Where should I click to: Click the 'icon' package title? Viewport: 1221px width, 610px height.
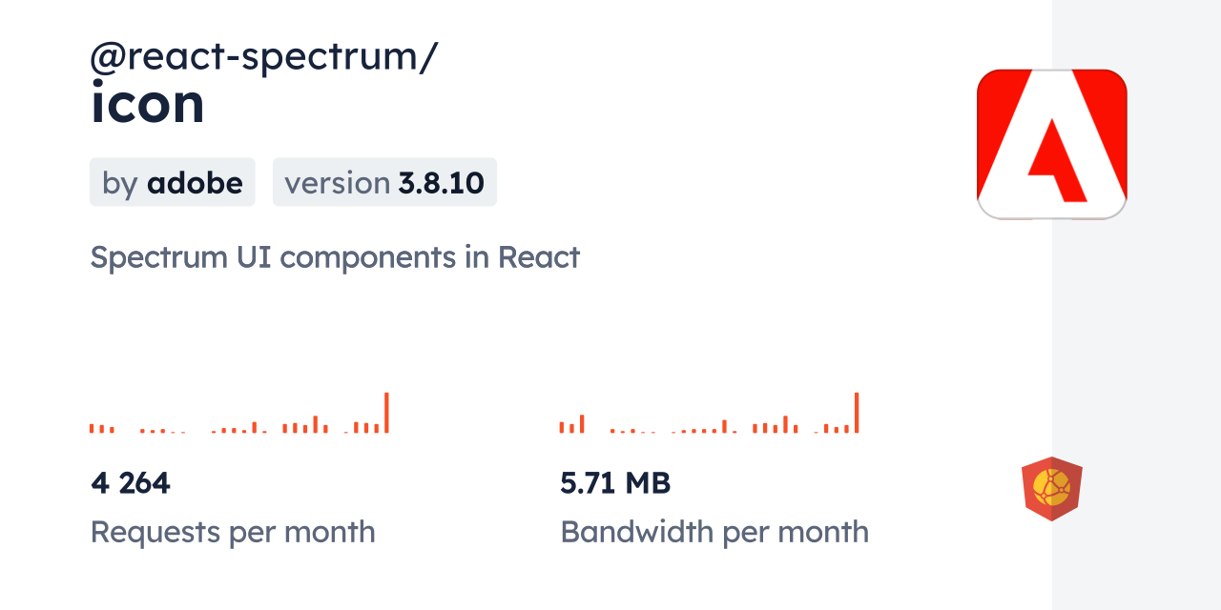(148, 104)
